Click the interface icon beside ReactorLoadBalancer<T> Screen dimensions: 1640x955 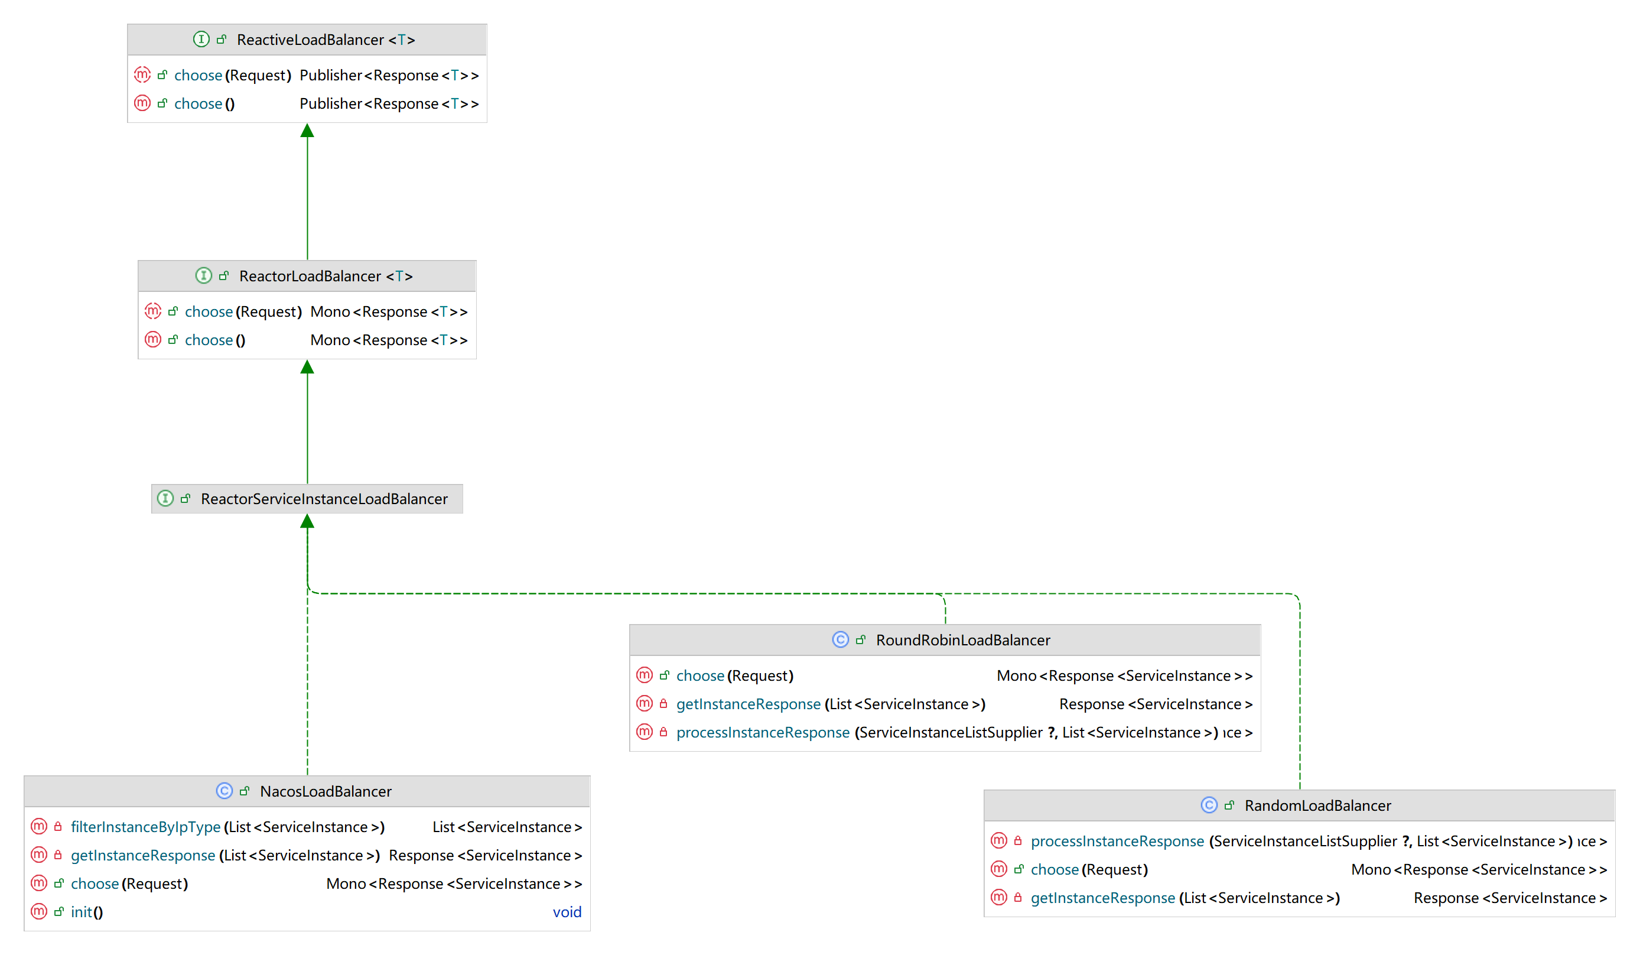pos(204,275)
